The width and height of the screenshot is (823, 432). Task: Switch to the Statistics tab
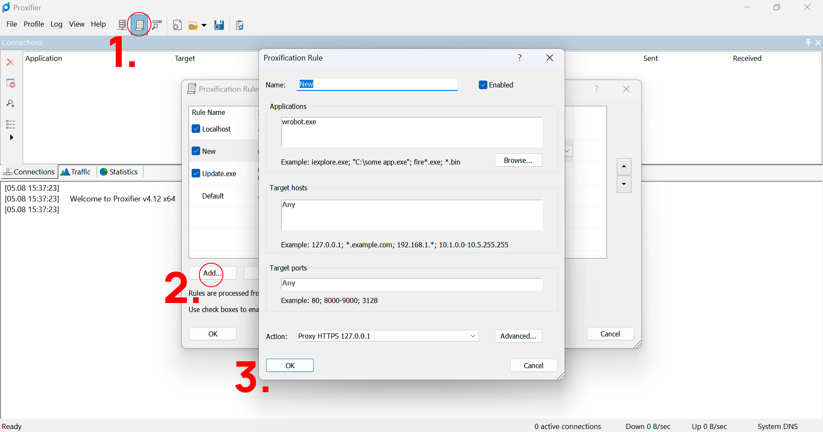119,172
